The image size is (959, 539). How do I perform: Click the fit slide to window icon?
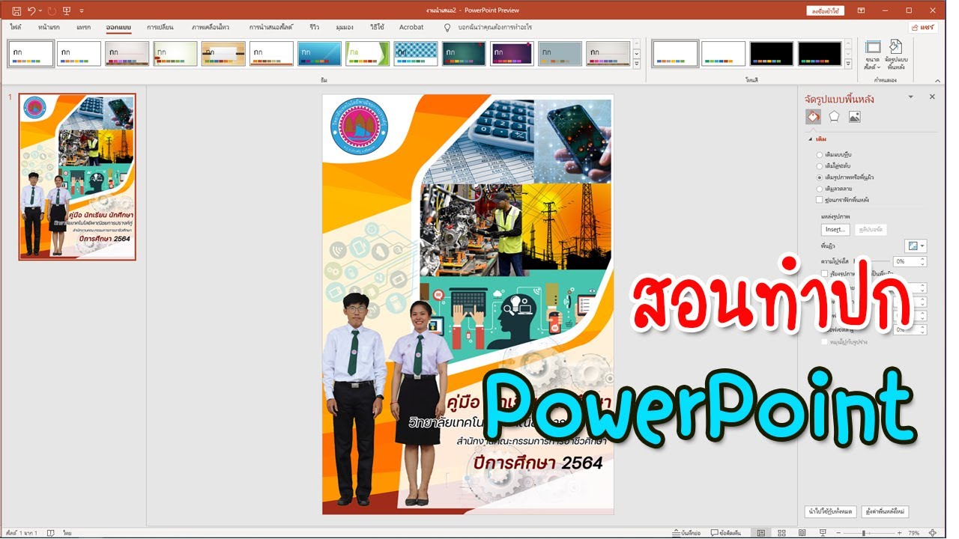click(933, 533)
